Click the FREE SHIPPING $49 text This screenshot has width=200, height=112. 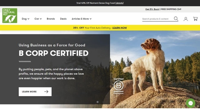coord(171,9)
